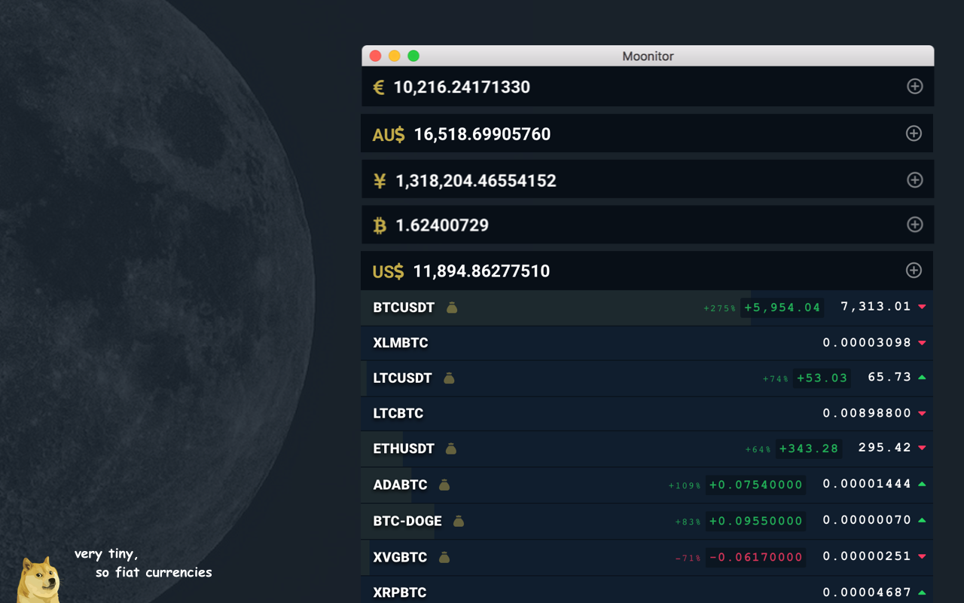Select the XLMBTC ticker row
Screen dimensions: 964x603
pyautogui.click(x=401, y=343)
